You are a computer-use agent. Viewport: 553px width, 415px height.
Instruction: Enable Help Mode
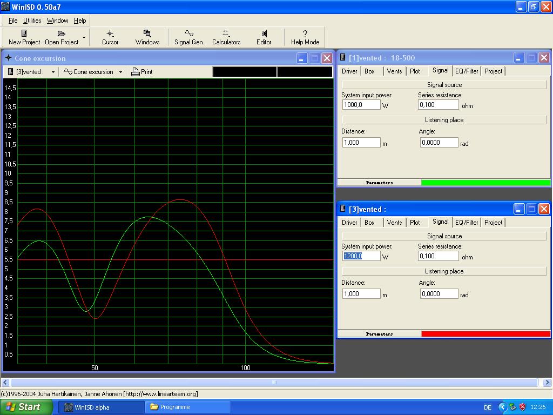tap(305, 37)
